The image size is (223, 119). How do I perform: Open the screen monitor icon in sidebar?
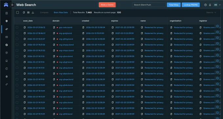7,37
